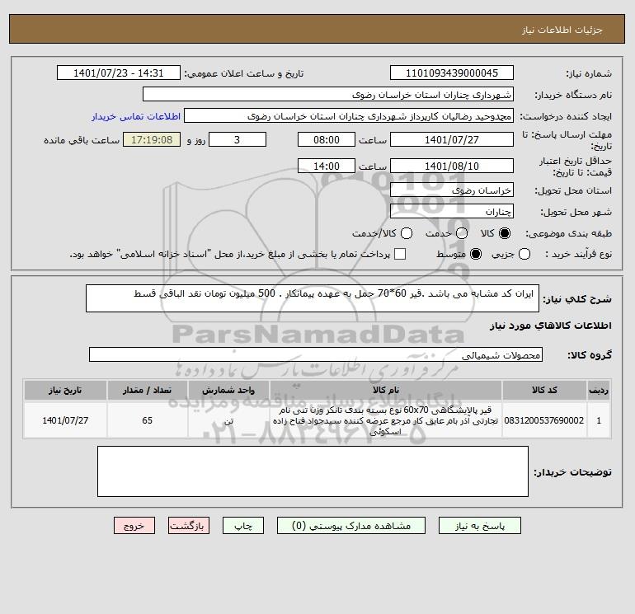
Task: Click the شرح کلی نیاز description box
Action: [313, 298]
